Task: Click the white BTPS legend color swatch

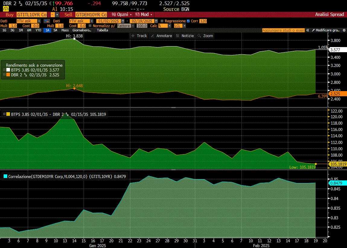Action: point(8,70)
